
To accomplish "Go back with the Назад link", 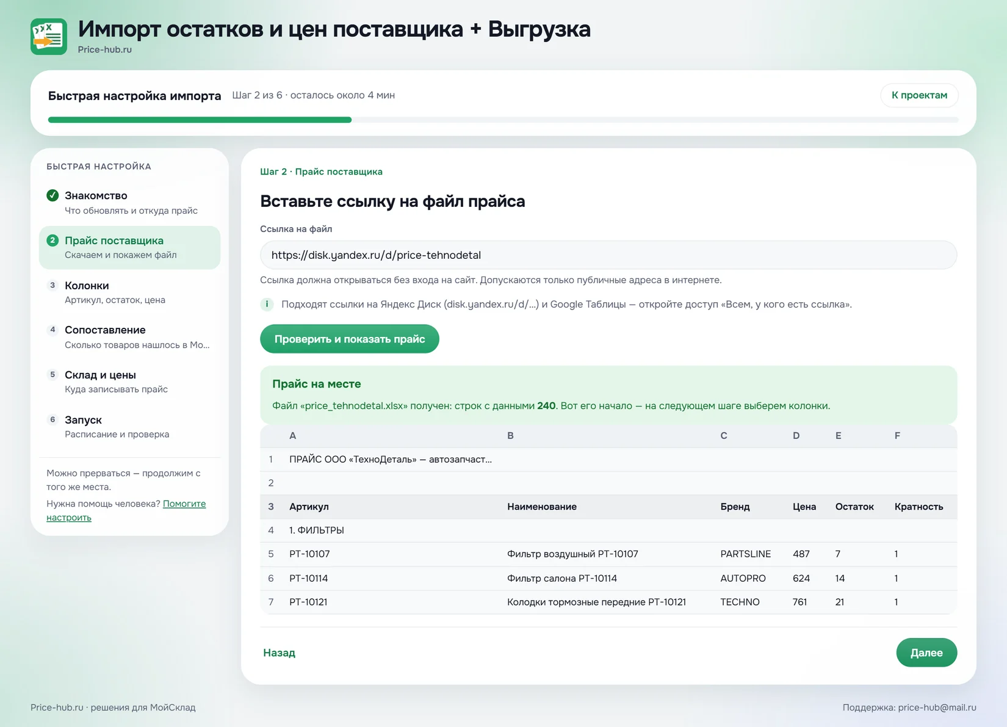I will [279, 653].
